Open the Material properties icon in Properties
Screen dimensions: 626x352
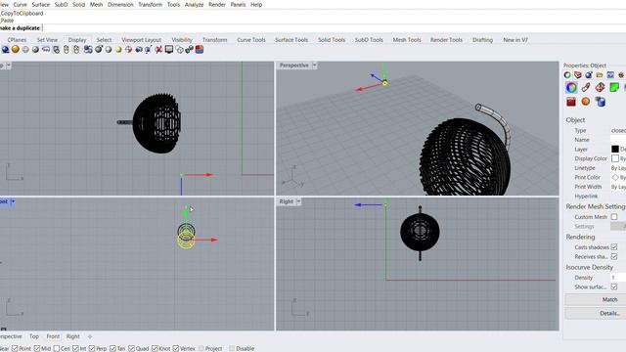click(578, 74)
